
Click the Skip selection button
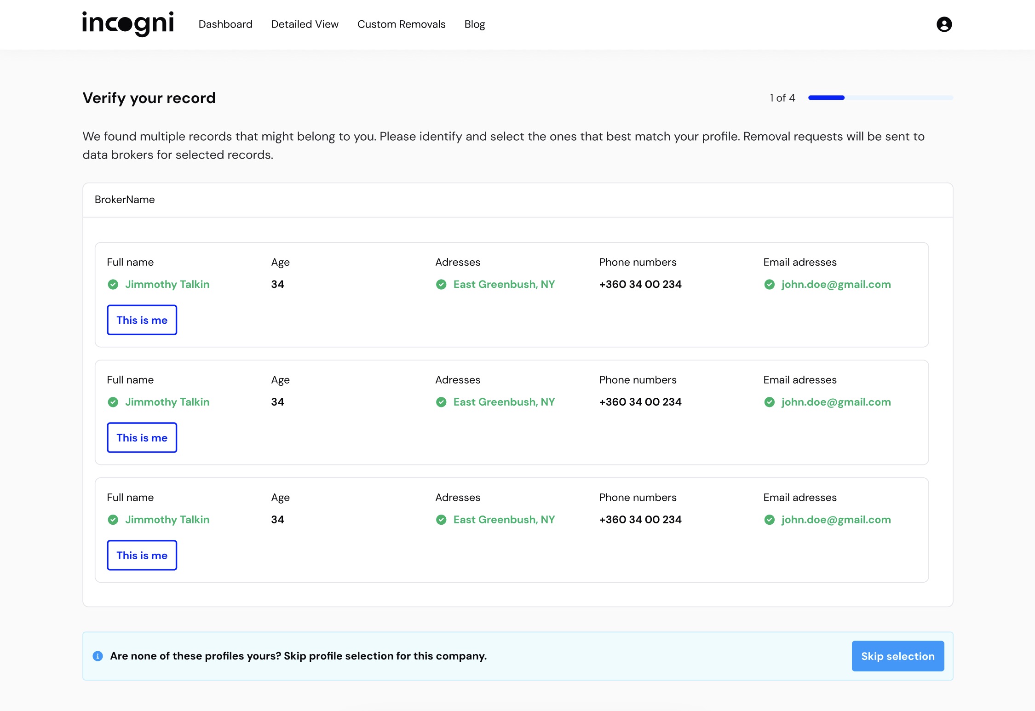pyautogui.click(x=897, y=656)
